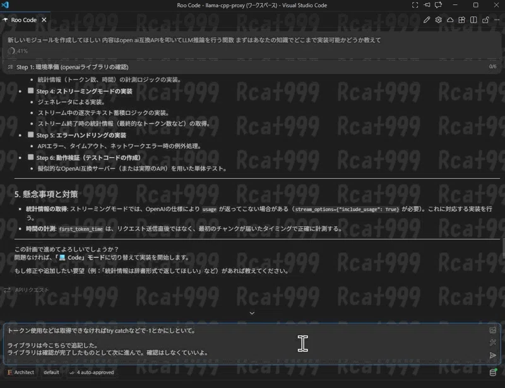Image resolution: width=505 pixels, height=388 pixels.
Task: Click the chat scrollbar thumb
Action: [503, 248]
